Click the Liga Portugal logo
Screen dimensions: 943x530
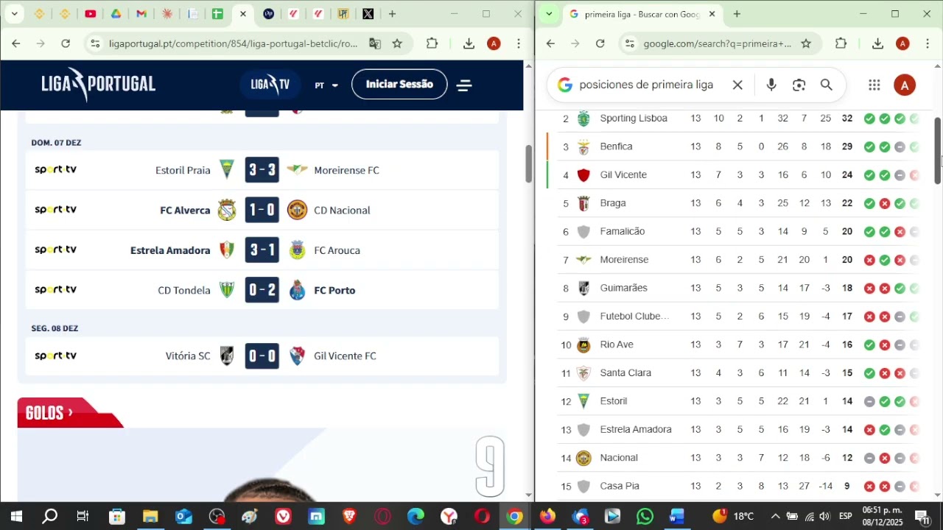(98, 85)
